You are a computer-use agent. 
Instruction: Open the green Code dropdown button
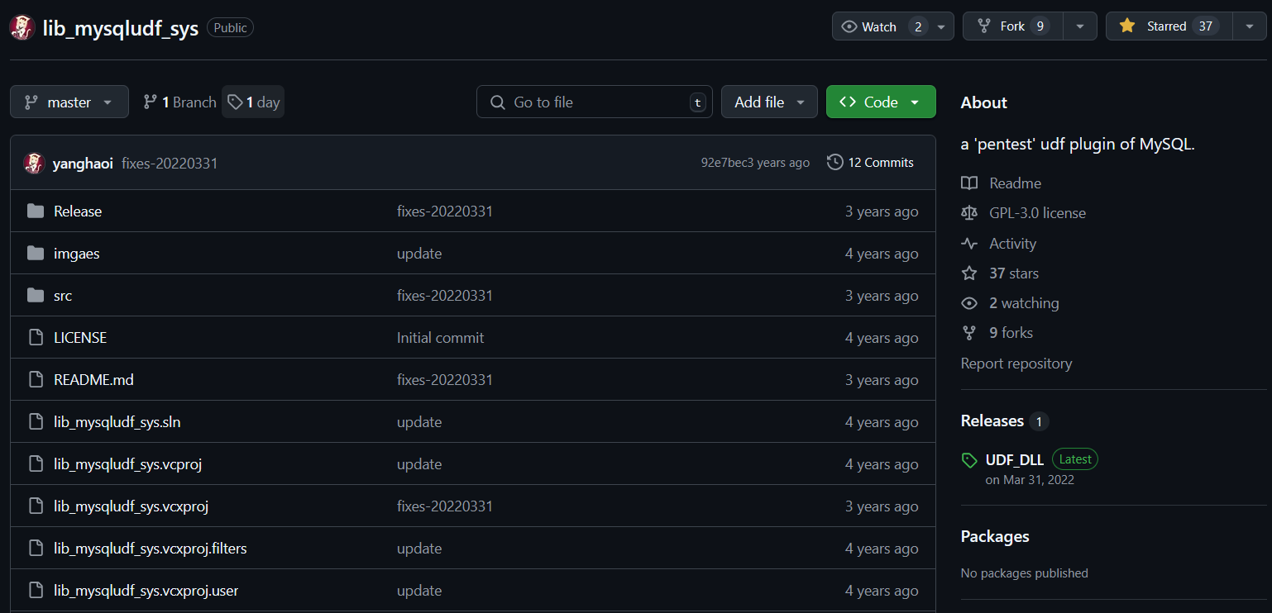[x=881, y=102]
